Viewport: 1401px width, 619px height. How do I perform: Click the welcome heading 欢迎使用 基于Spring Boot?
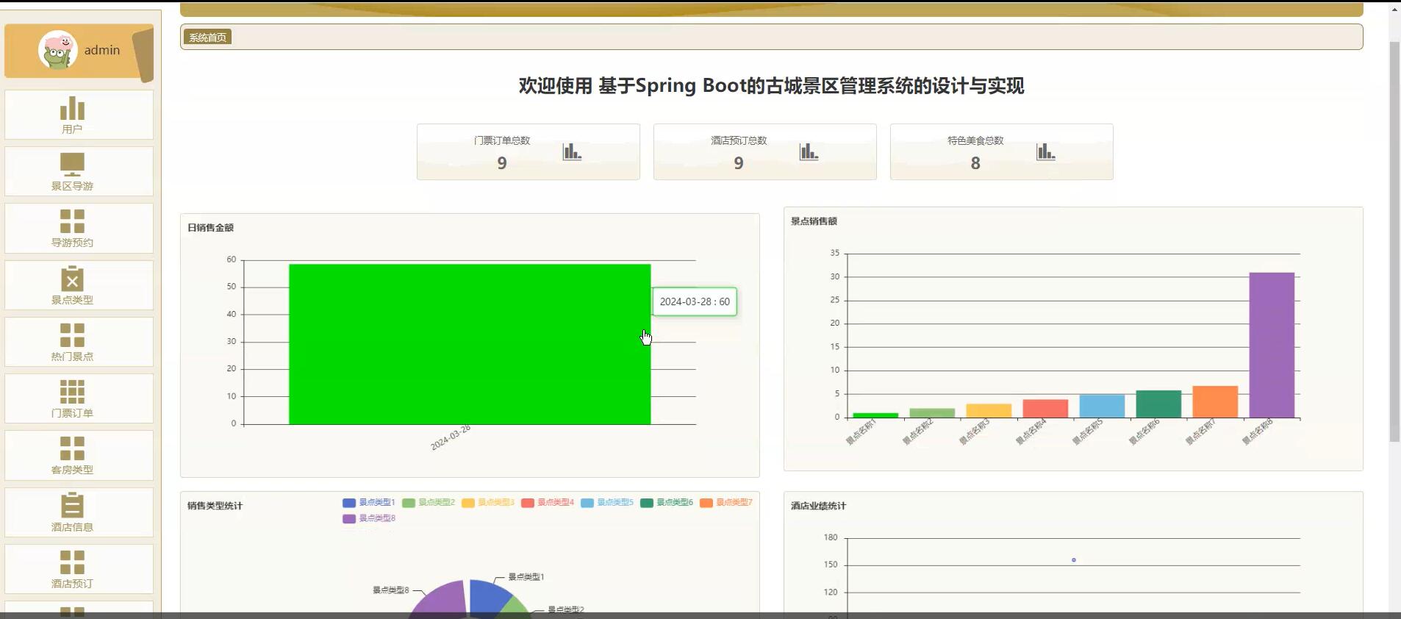coord(771,86)
